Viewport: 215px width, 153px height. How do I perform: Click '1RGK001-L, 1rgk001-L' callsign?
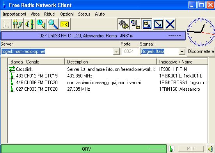[x=181, y=76]
